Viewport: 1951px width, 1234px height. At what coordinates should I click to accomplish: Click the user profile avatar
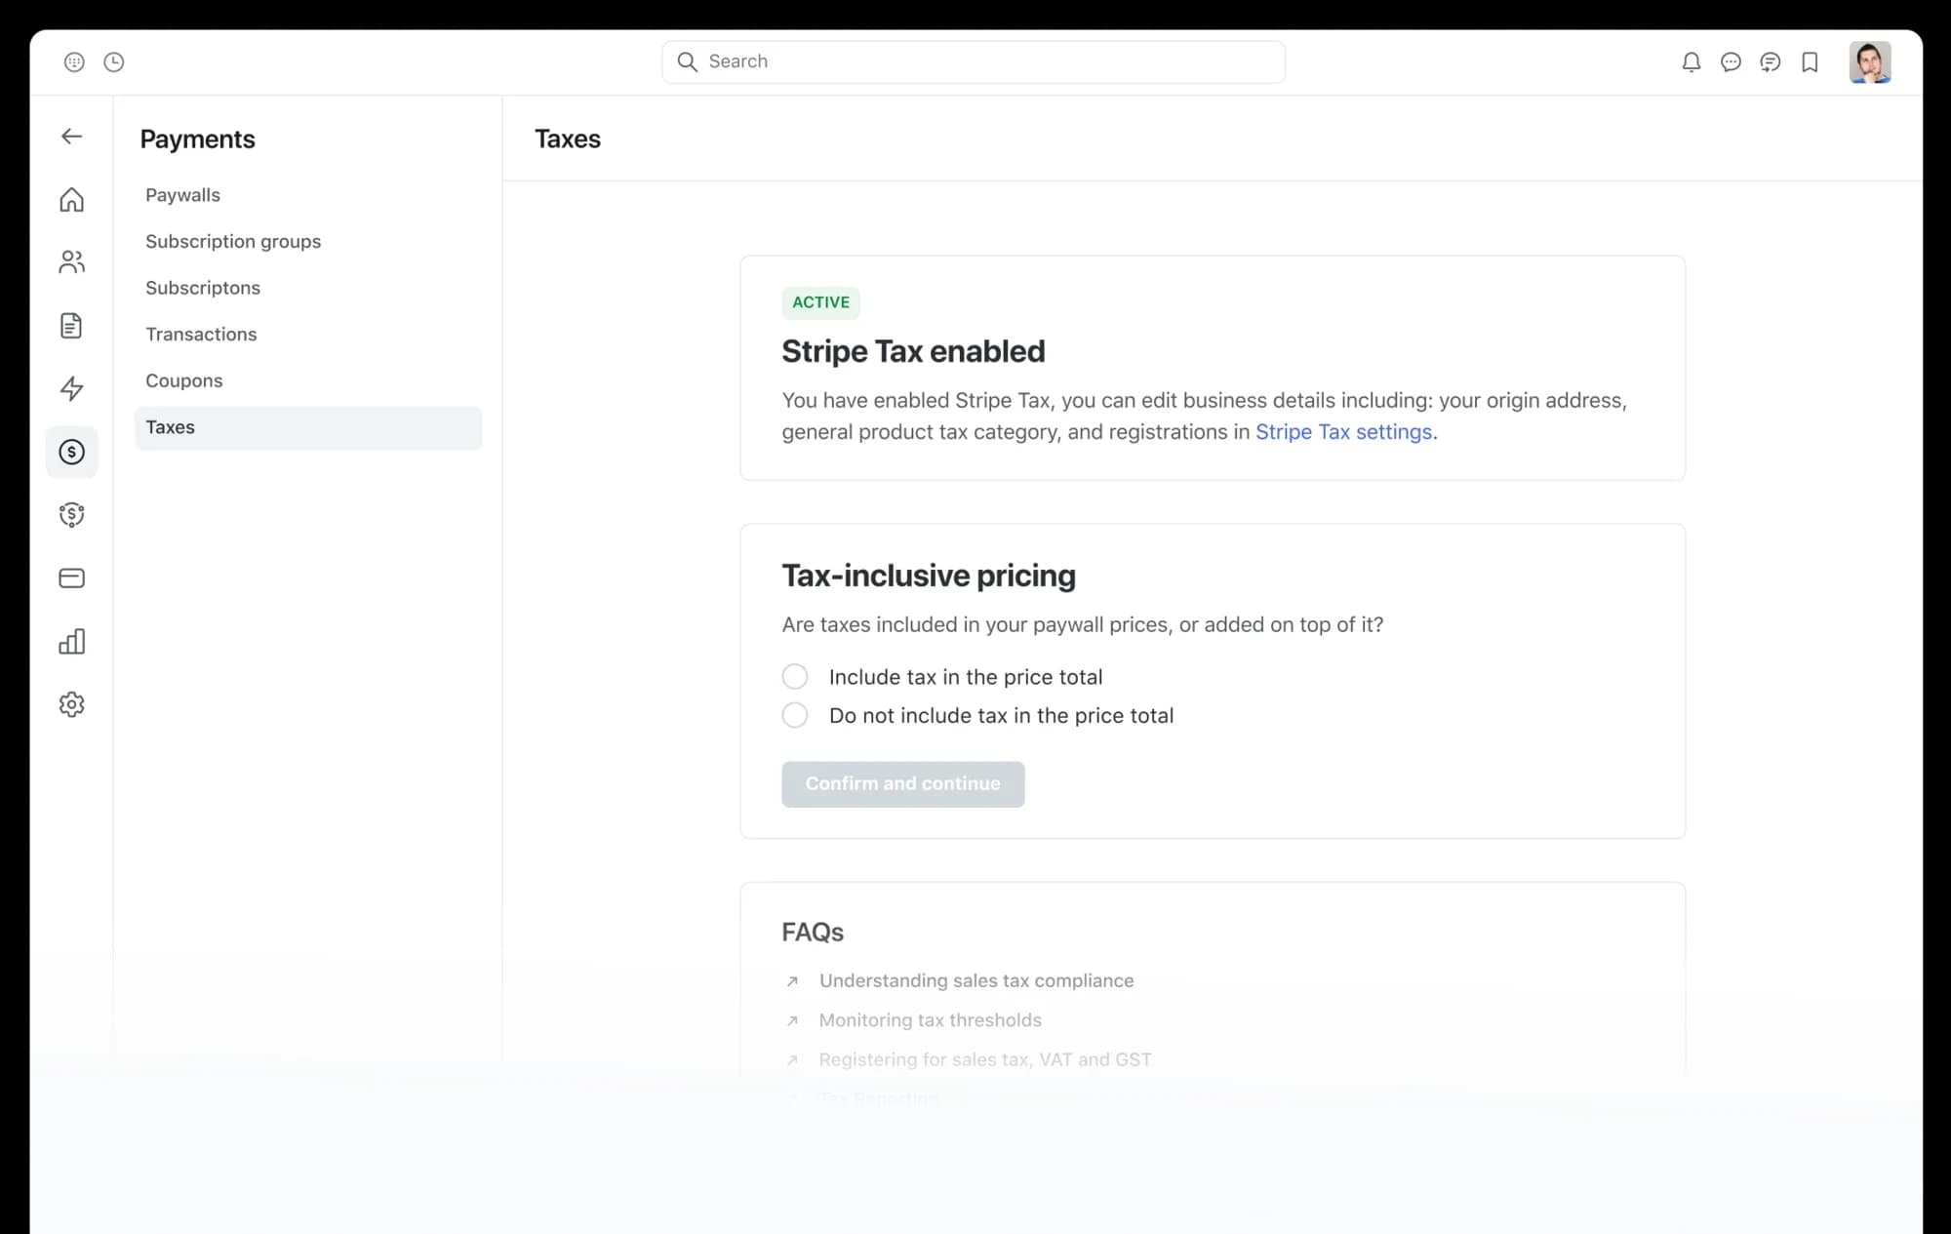pos(1870,62)
